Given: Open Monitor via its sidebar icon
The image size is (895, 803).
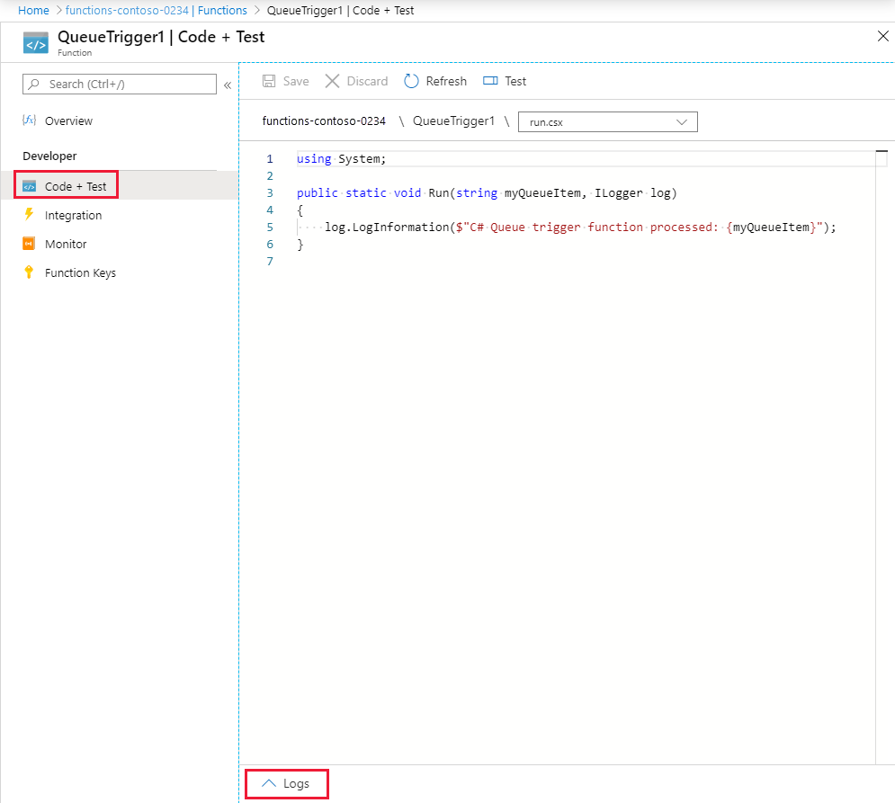Looking at the screenshot, I should coord(31,244).
